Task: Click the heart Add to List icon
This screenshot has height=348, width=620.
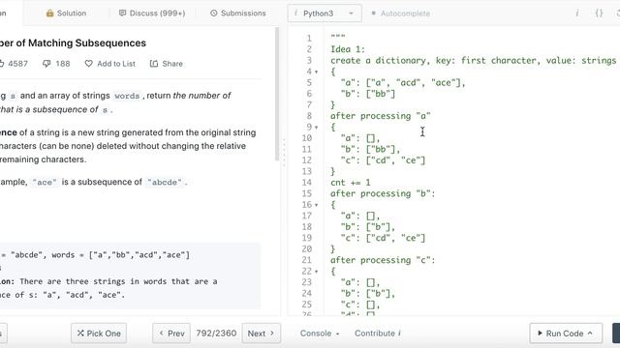Action: click(88, 64)
